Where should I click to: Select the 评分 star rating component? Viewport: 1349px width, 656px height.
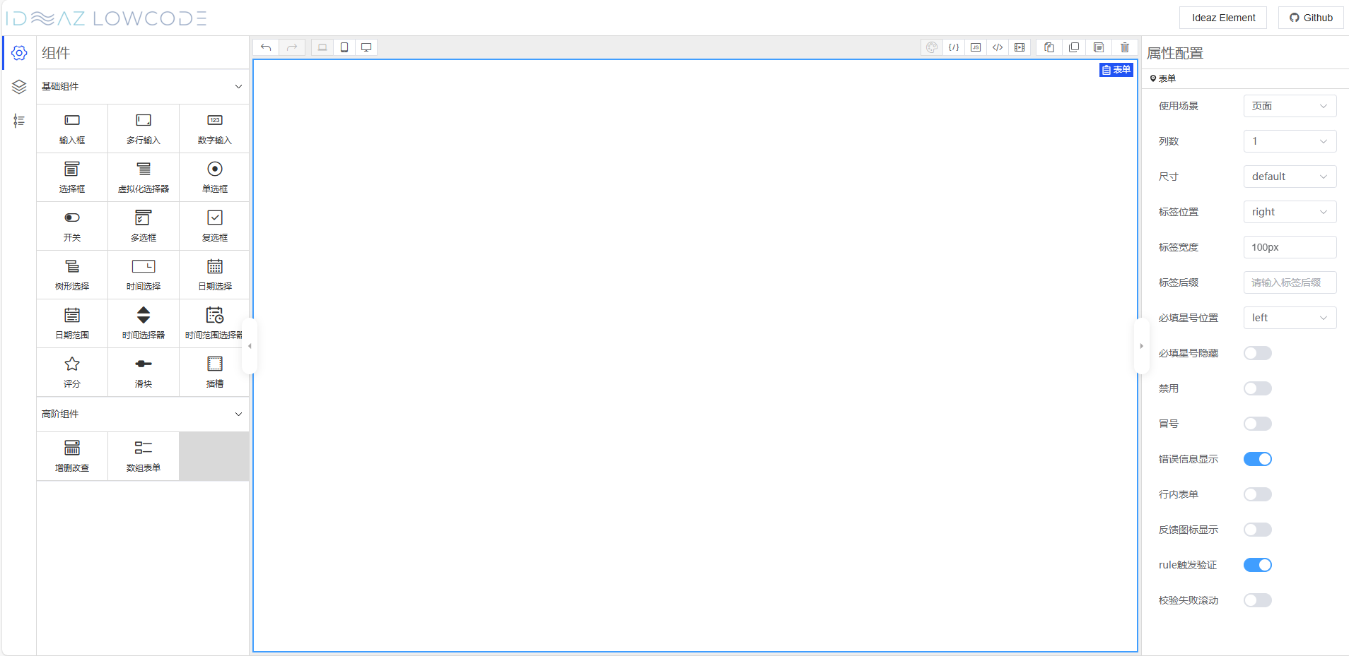click(72, 372)
